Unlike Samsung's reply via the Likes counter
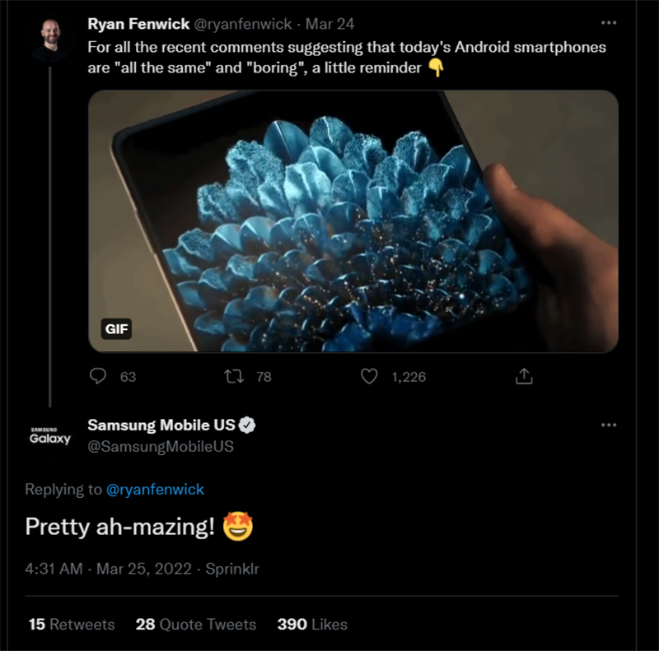This screenshot has width=659, height=651. pos(311,625)
